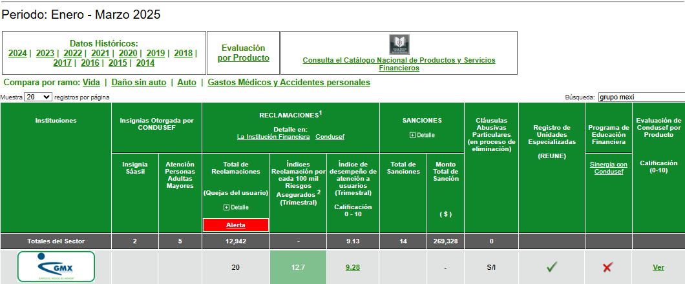This screenshot has height=284, width=685.
Task: Compare by the Vida branch
Action: click(91, 82)
